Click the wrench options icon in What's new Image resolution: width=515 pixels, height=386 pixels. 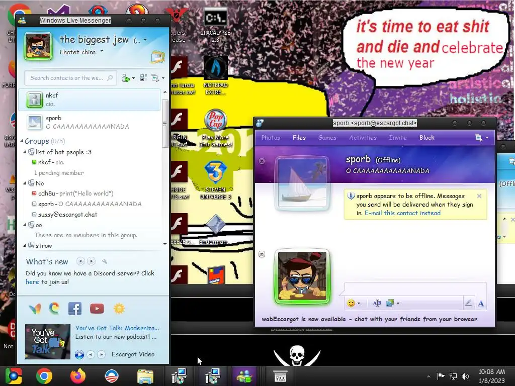[x=105, y=261]
